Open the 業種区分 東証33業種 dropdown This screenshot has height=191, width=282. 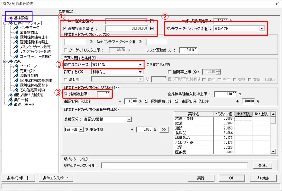pos(129,119)
